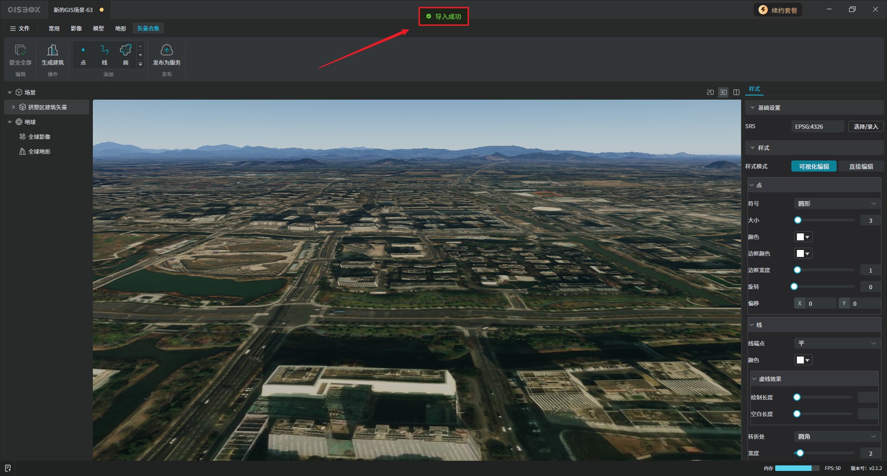Switch the view to 2D mode
Image resolution: width=887 pixels, height=476 pixels.
pos(710,92)
